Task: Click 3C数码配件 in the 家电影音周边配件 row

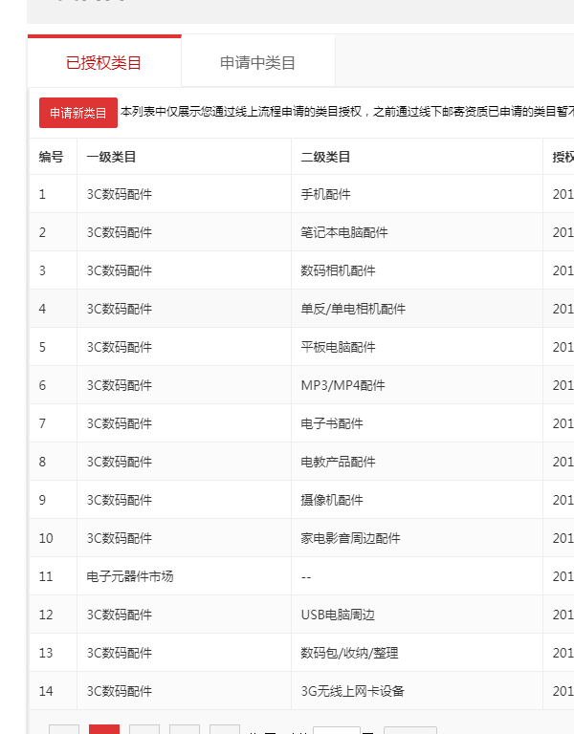Action: point(120,538)
